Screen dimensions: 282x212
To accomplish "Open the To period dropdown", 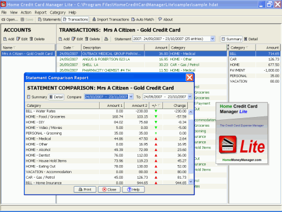I will click(x=190, y=97).
